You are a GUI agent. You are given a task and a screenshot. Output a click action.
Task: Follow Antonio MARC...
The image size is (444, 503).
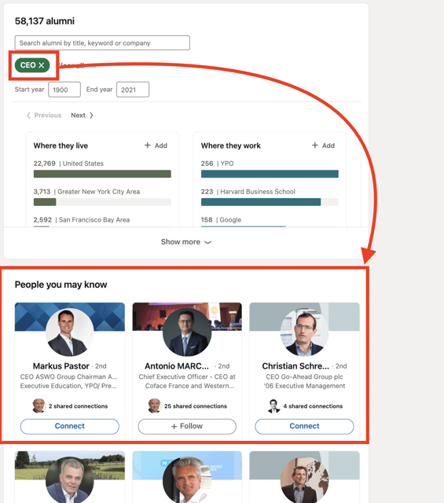tap(187, 426)
